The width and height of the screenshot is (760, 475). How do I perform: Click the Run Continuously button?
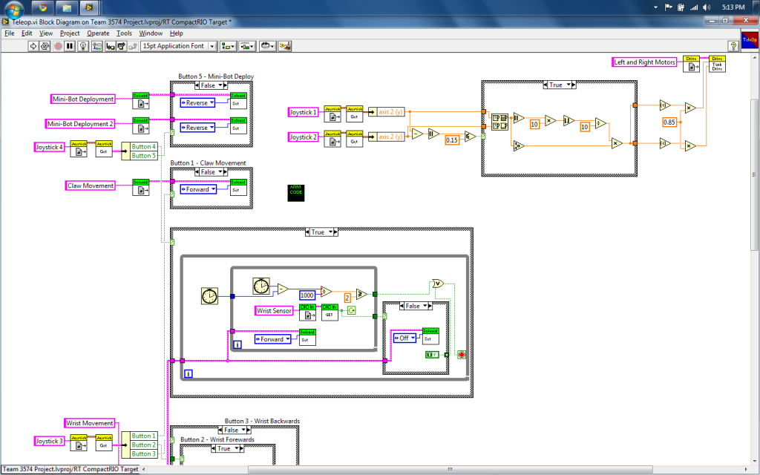click(45, 46)
